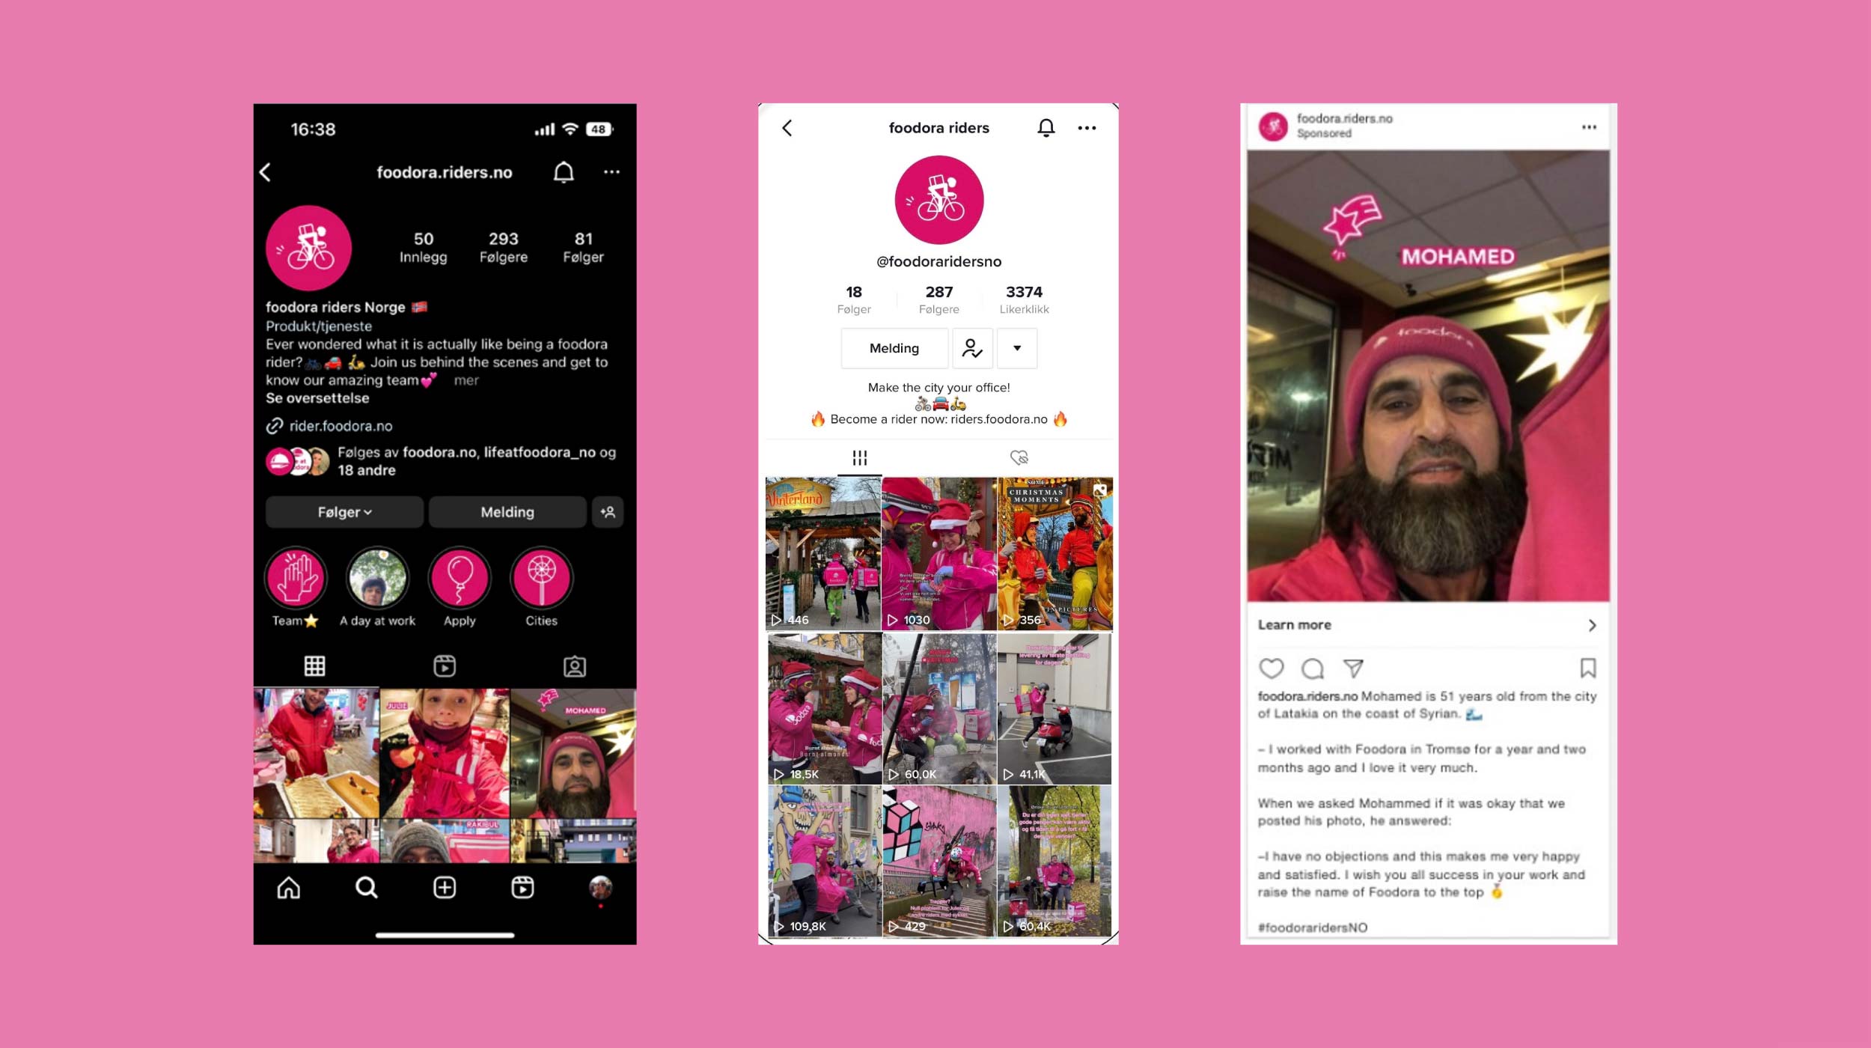Click the more options three-dot menu icon

[x=613, y=171]
